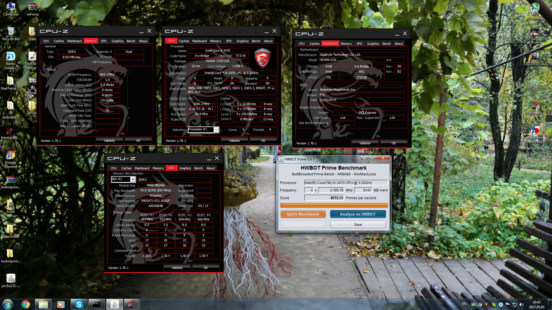The width and height of the screenshot is (552, 310).
Task: Open the Flash In Banner file icon
Action: click(31, 61)
